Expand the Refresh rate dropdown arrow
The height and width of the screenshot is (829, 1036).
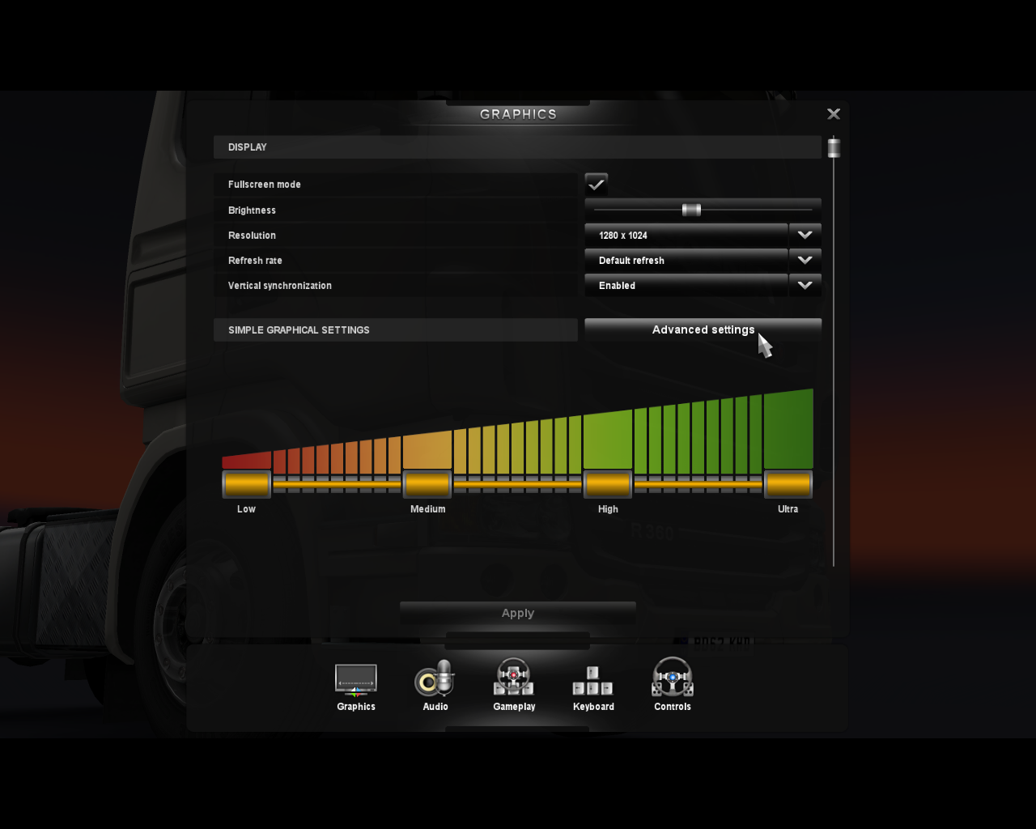pyautogui.click(x=805, y=261)
